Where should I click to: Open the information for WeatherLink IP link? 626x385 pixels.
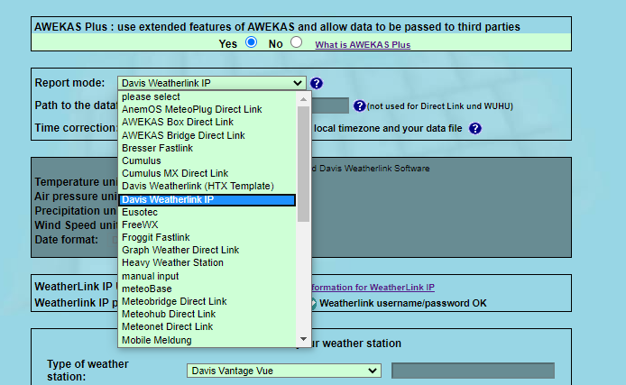point(373,288)
